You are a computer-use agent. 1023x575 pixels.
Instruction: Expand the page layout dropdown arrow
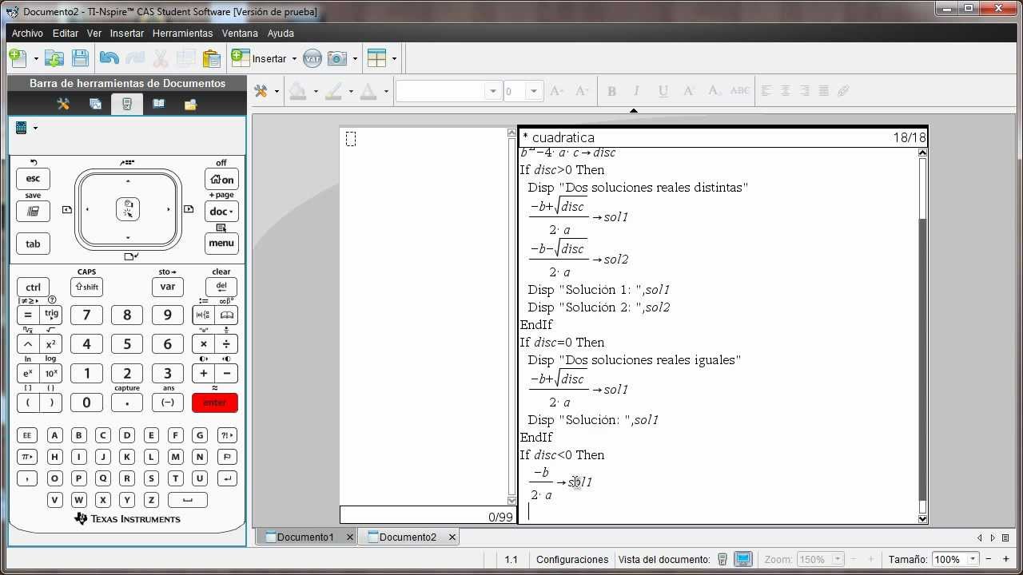[394, 58]
